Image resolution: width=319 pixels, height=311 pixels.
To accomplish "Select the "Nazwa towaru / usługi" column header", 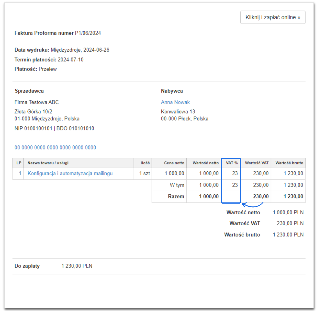I will (x=48, y=163).
